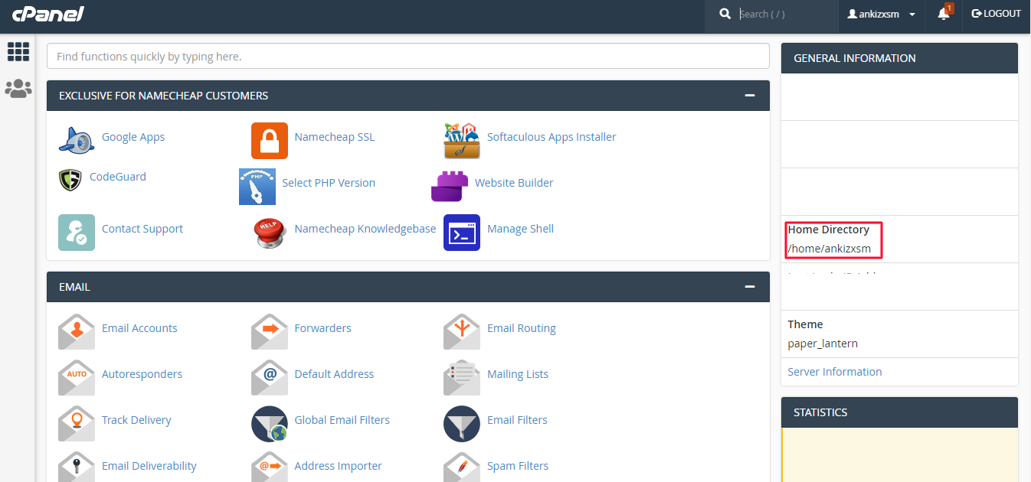
Task: Open the Namecheap SSL text link
Action: tap(335, 137)
